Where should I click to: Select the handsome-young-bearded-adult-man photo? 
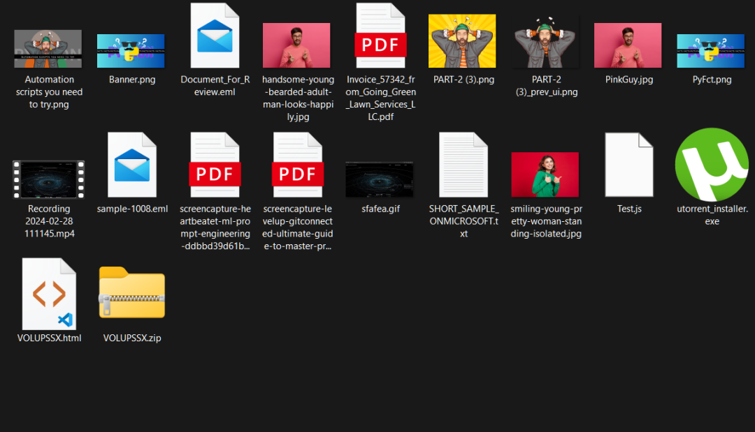tap(296, 43)
